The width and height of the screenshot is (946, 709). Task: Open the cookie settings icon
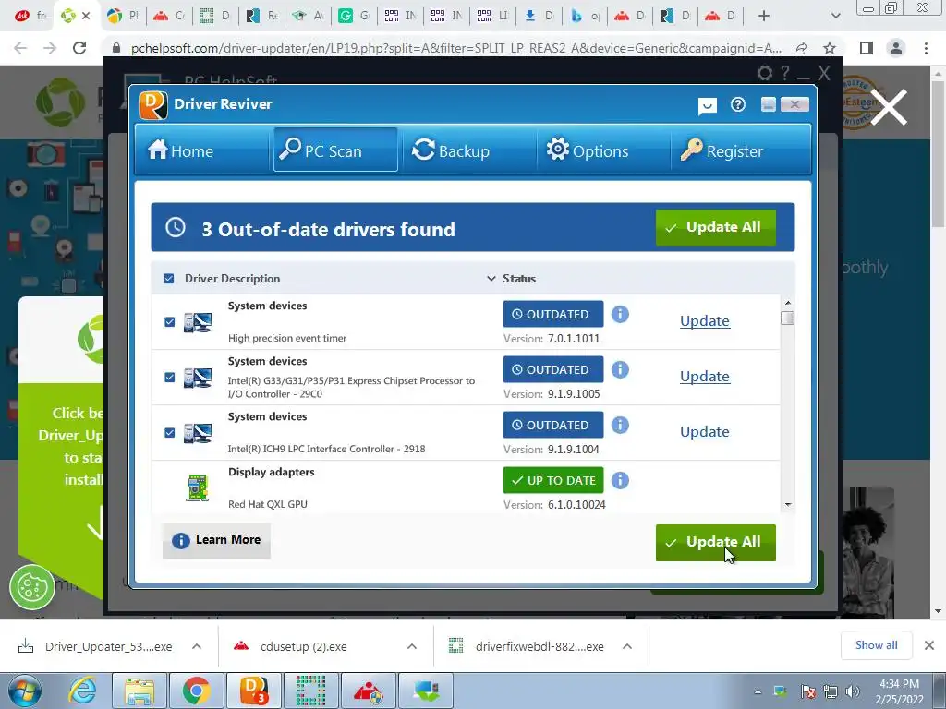click(32, 587)
